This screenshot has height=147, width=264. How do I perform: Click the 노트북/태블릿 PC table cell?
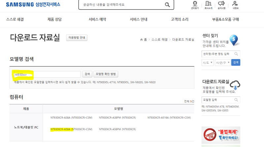(x=26, y=127)
